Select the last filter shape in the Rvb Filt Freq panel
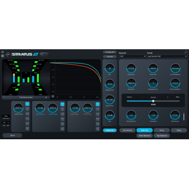Image resolution: width=189 pixels, height=189 pixels. [x=97, y=129]
